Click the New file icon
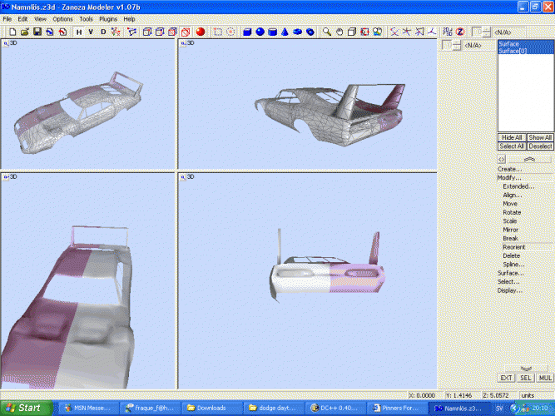This screenshot has height=416, width=555. 12,32
